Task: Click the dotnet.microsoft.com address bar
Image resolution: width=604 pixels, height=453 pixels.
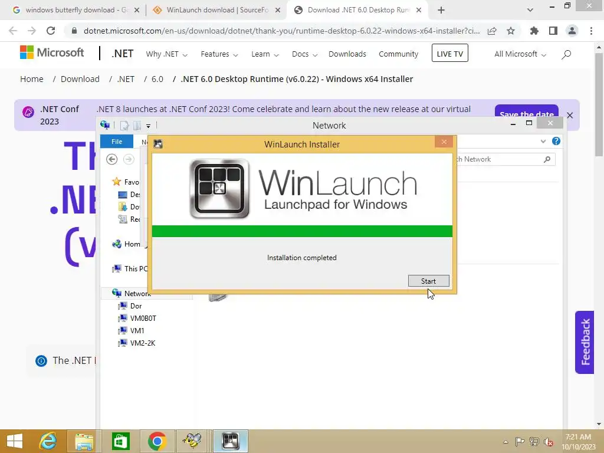Action: [x=281, y=31]
